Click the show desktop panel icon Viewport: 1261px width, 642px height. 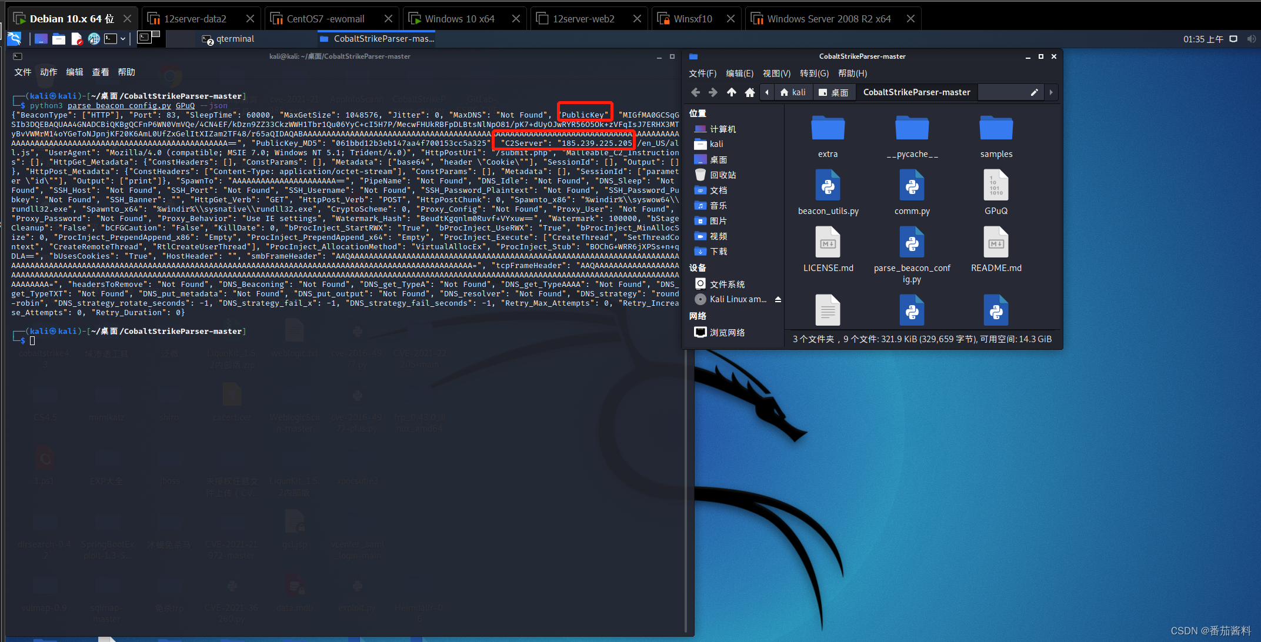click(x=41, y=39)
